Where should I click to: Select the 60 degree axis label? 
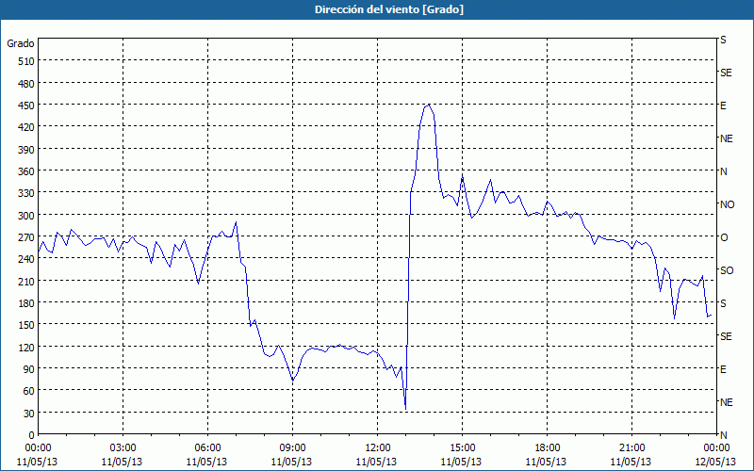point(29,391)
